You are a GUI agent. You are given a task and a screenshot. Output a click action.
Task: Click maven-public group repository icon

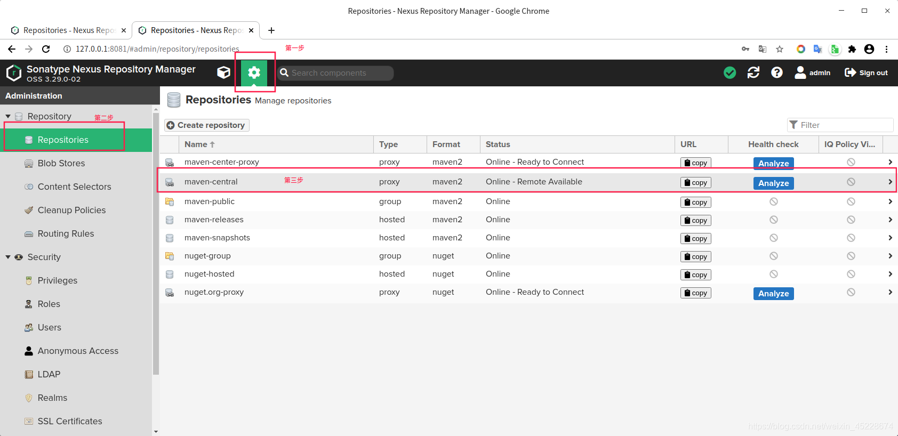tap(170, 201)
